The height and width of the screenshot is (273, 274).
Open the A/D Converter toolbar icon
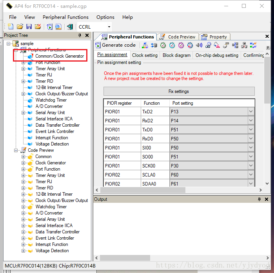coord(217,45)
